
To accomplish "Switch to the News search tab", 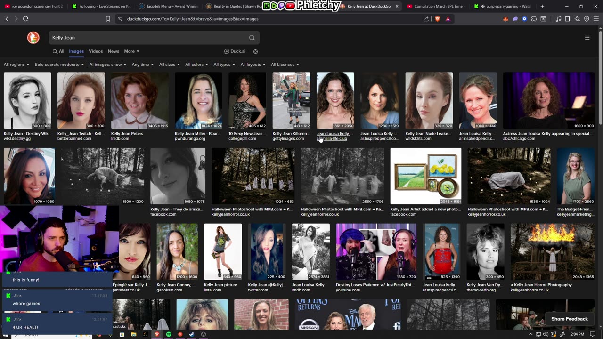I will point(114,51).
